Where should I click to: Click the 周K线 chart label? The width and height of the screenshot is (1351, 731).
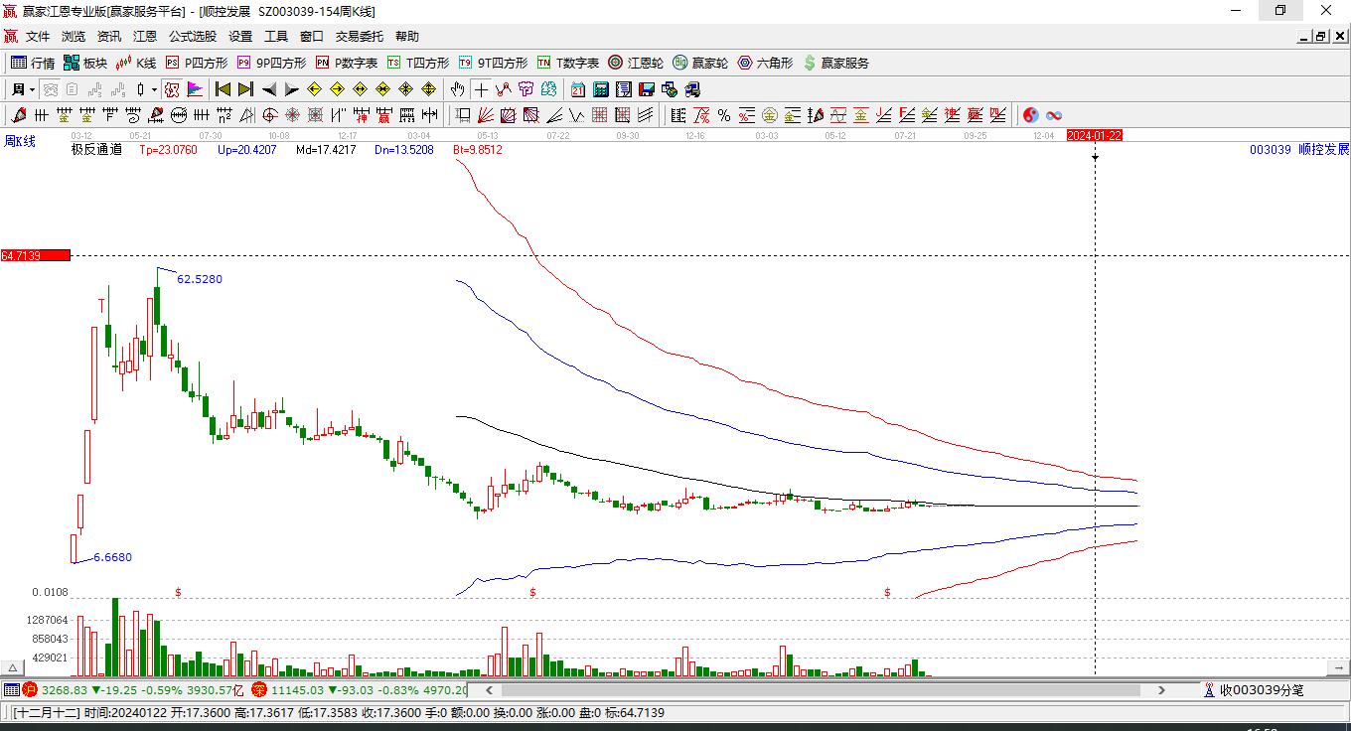pos(20,142)
